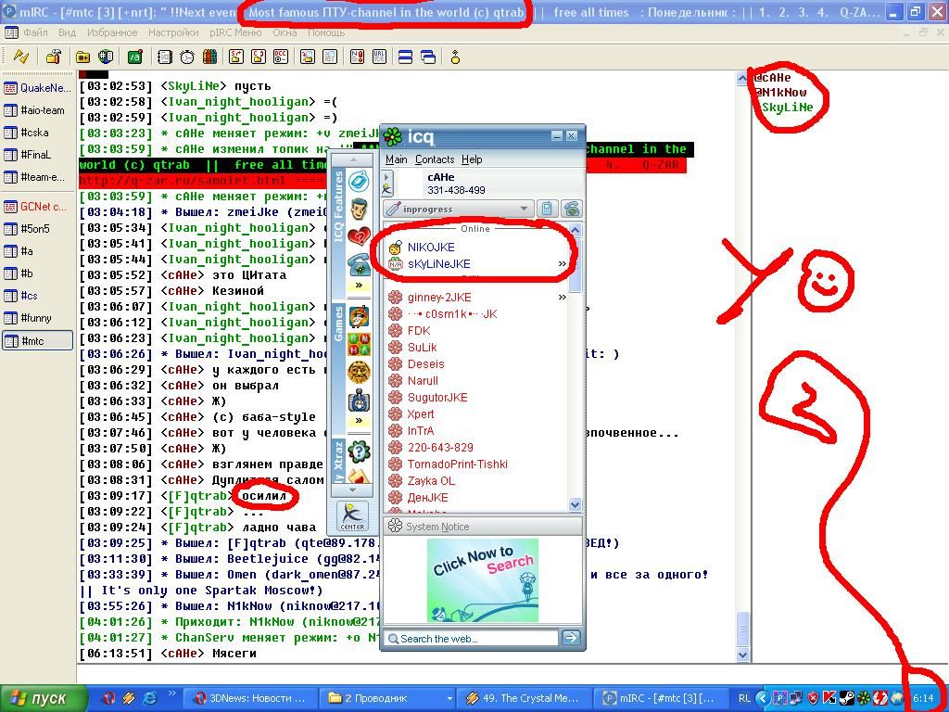This screenshot has width=949, height=712.
Task: Click the About mIRC yellow figure icon
Action: coord(455,57)
